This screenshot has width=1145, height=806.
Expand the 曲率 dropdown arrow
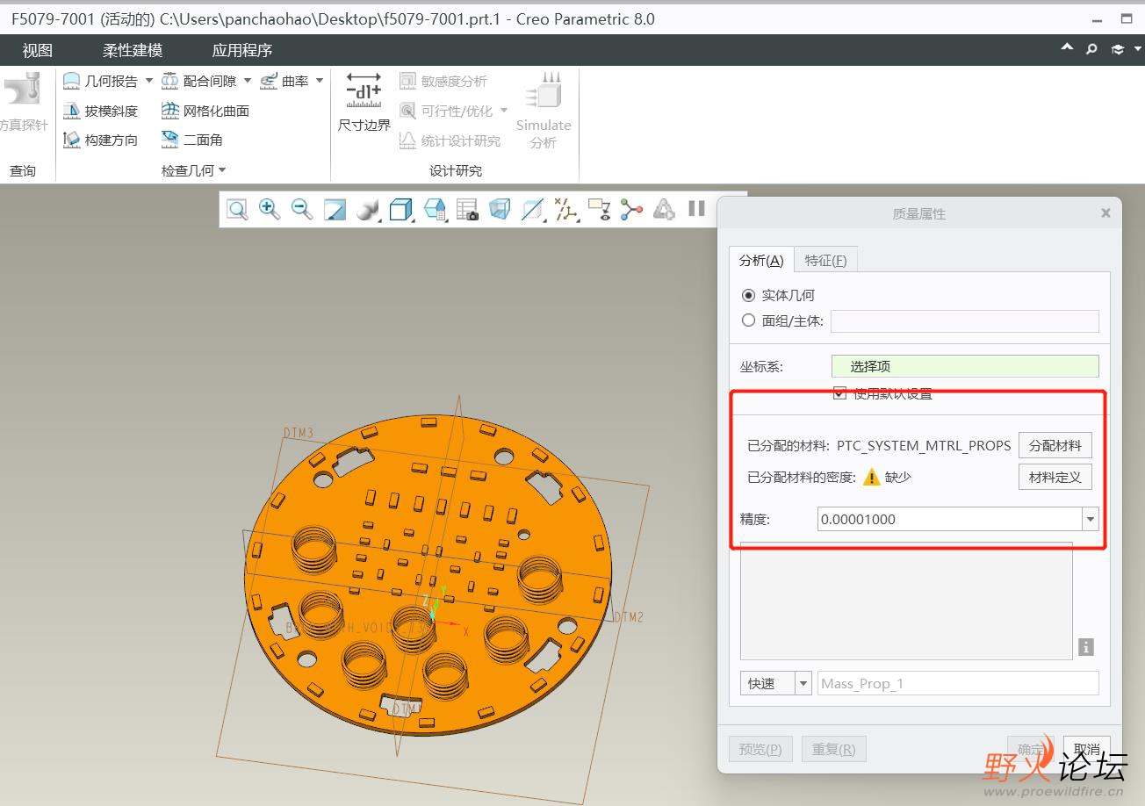pos(320,81)
